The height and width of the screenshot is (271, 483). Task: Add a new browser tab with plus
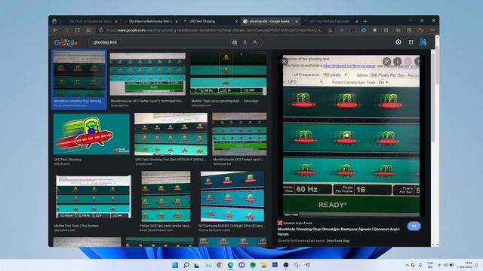365,21
